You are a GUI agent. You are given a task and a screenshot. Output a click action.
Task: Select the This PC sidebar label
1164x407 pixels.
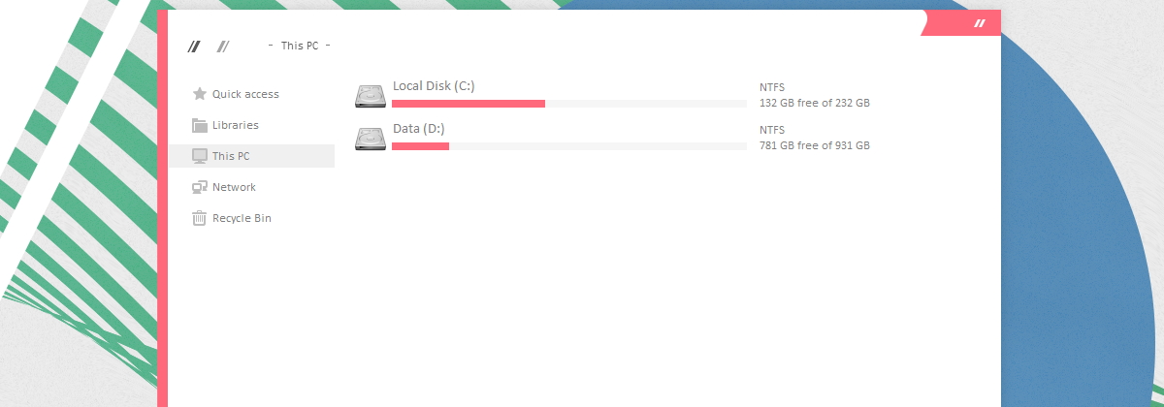[231, 156]
